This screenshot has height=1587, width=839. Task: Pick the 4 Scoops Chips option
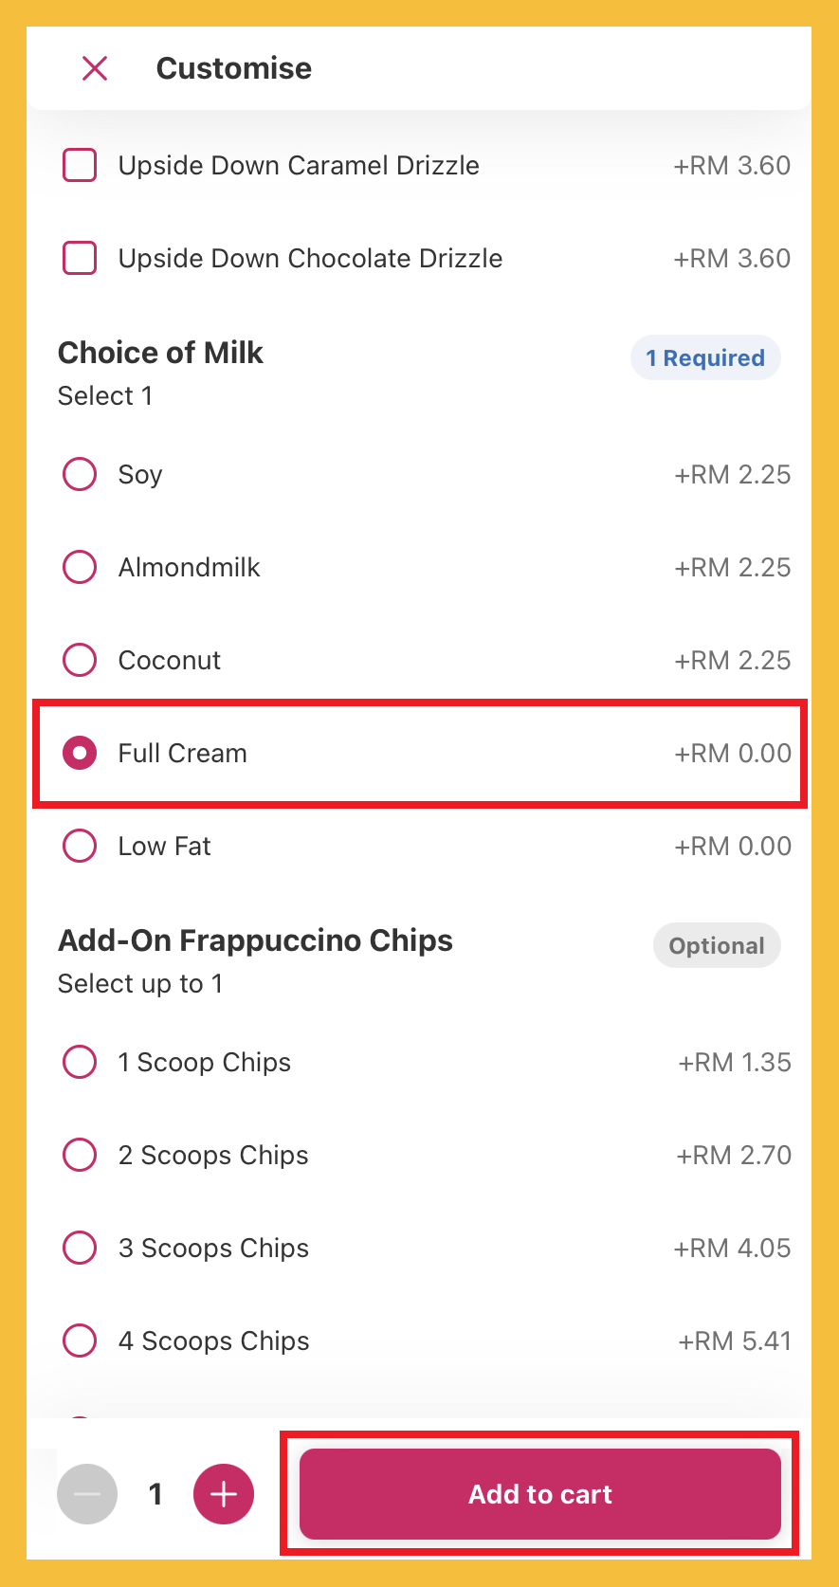80,1341
